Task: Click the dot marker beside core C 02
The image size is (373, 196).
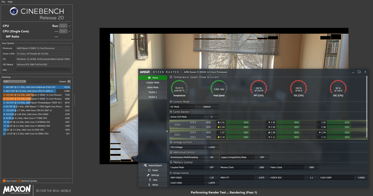Action: 269,122
